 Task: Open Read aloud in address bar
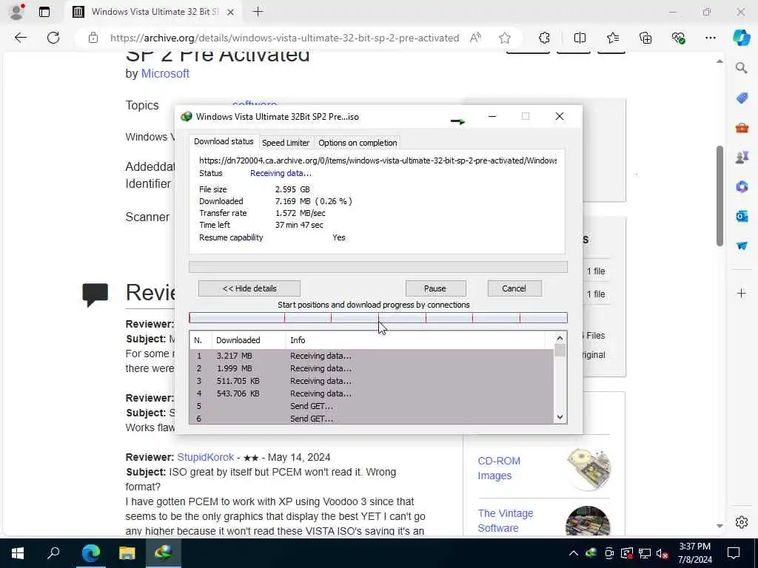(475, 38)
